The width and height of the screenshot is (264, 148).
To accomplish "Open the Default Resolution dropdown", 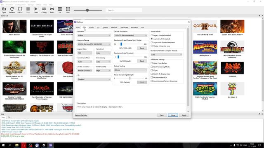I will coord(130,35).
